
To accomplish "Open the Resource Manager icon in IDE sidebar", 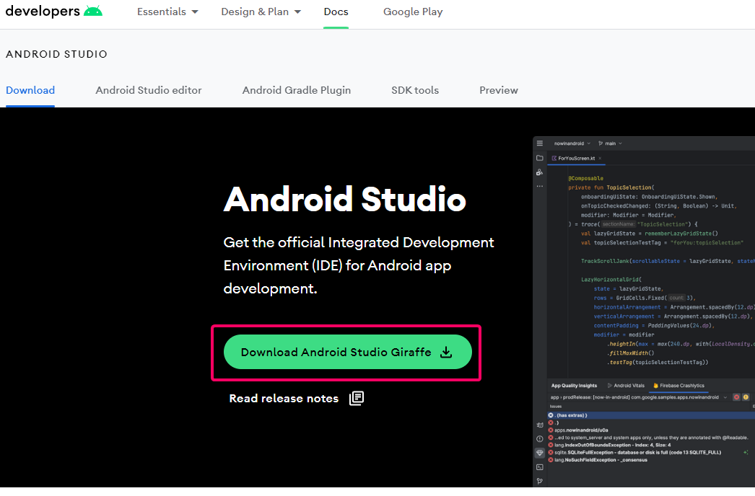I will point(540,172).
